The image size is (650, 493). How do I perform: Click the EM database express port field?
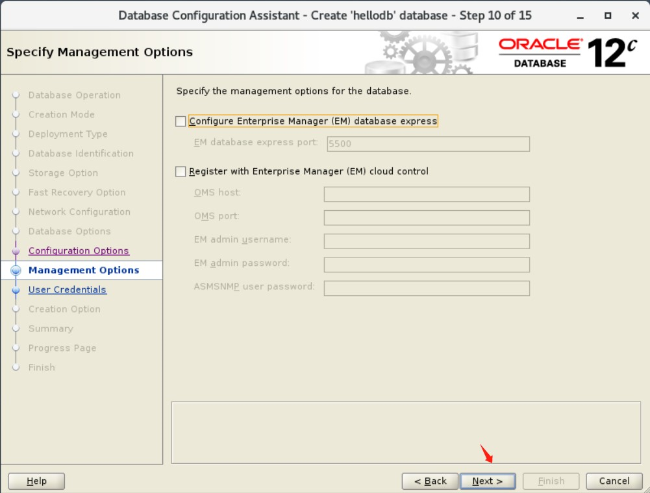click(428, 144)
